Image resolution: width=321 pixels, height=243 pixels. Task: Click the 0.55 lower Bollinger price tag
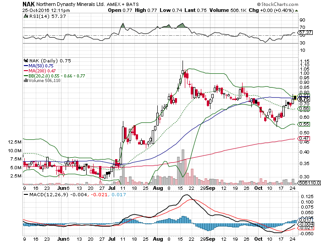(x=304, y=124)
